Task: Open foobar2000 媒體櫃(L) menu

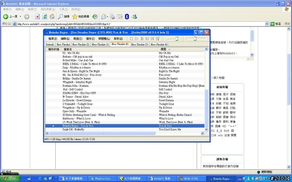Action: (x=104, y=39)
